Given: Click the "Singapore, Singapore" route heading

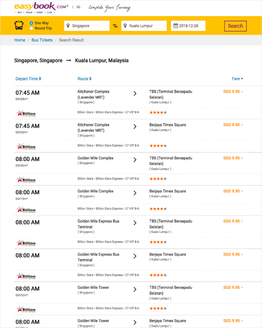Looking at the screenshot, I should pos(38,60).
